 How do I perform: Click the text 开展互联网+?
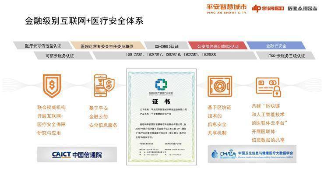point(50,116)
